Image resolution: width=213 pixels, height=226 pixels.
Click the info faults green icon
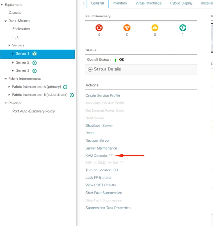point(183,28)
